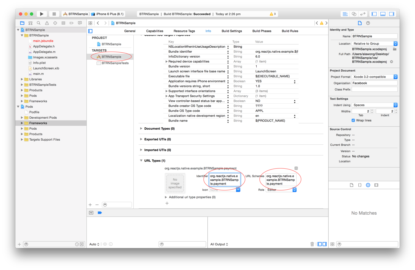Viewport: 415px width, 270px height.
Task: Reveal full path in Finder arrow
Action: tap(392, 62)
